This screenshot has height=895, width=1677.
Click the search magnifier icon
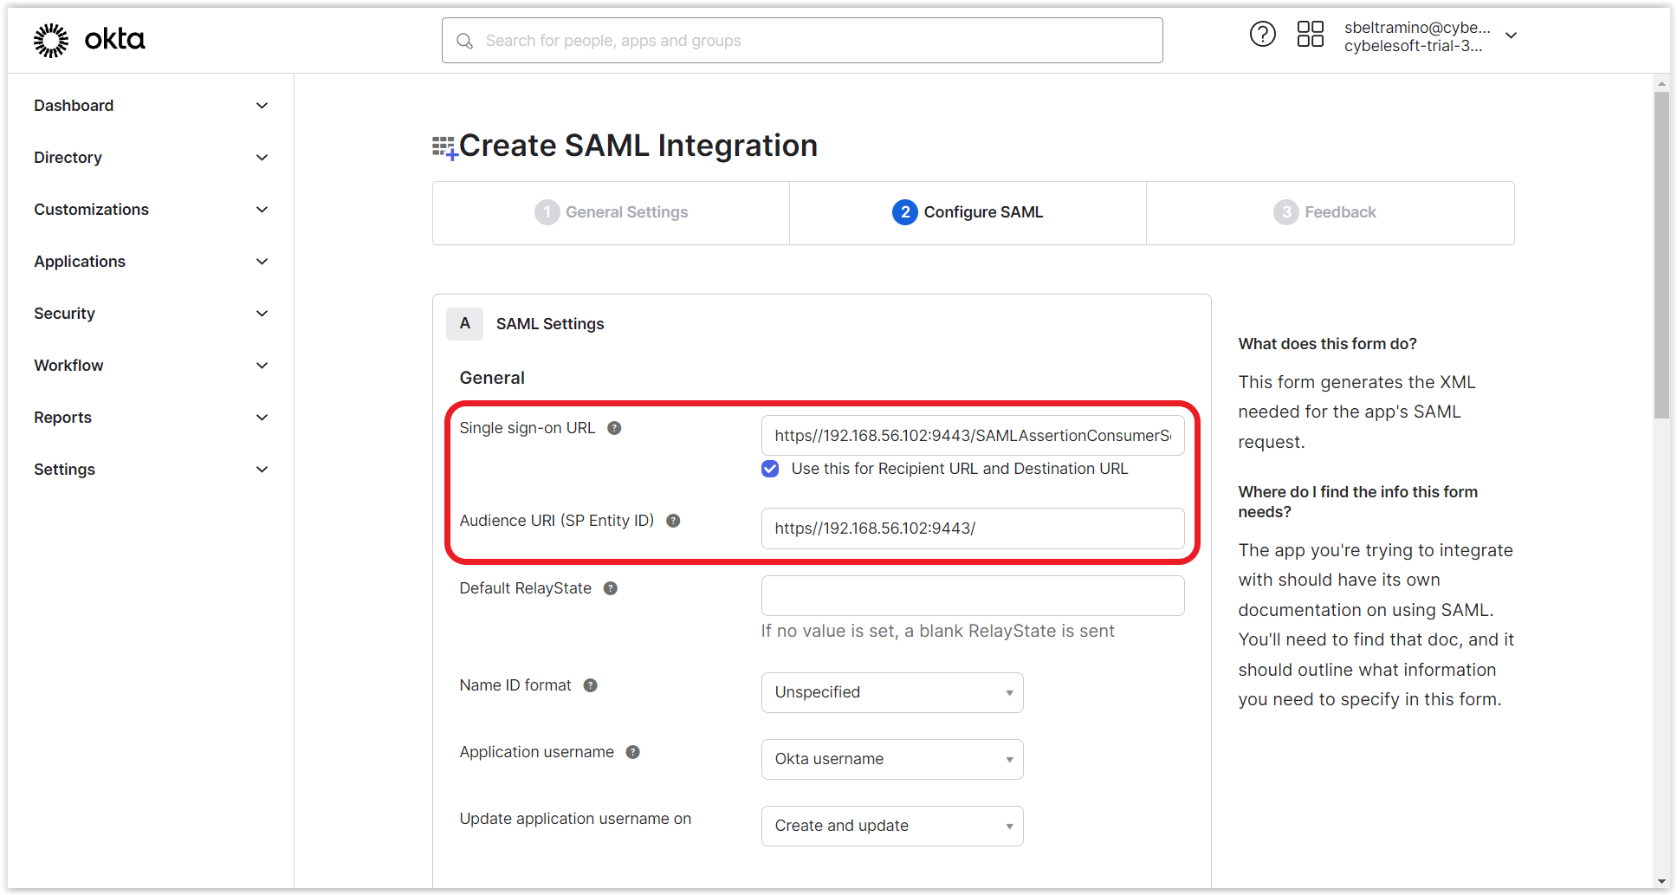[x=465, y=41]
